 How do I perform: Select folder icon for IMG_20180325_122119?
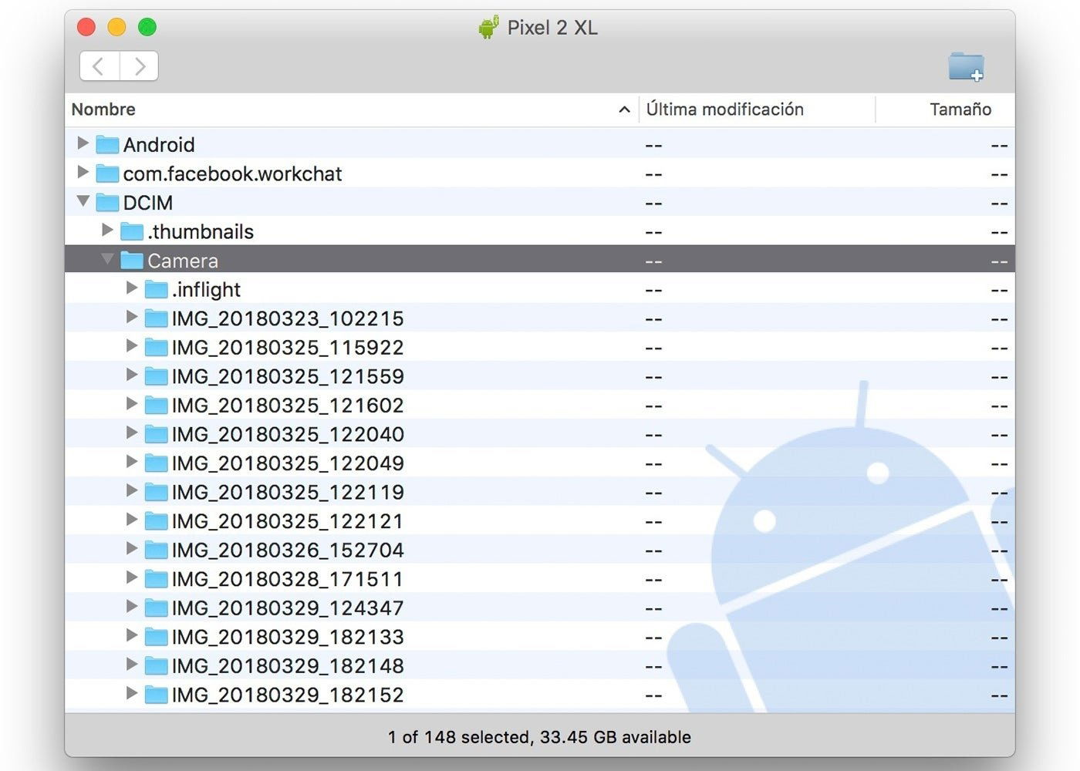point(157,492)
